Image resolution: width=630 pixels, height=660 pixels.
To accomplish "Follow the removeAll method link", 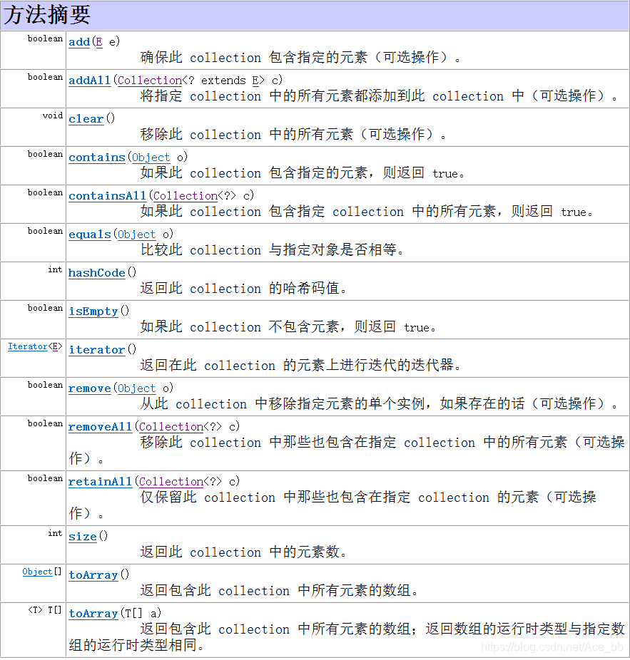I will click(x=100, y=427).
